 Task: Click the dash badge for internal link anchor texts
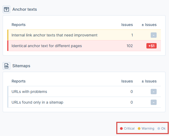tap(153, 35)
